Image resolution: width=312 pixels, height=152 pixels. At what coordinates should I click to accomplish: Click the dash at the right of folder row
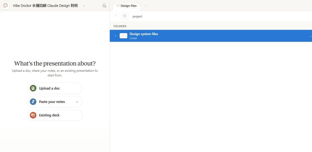click(311, 36)
